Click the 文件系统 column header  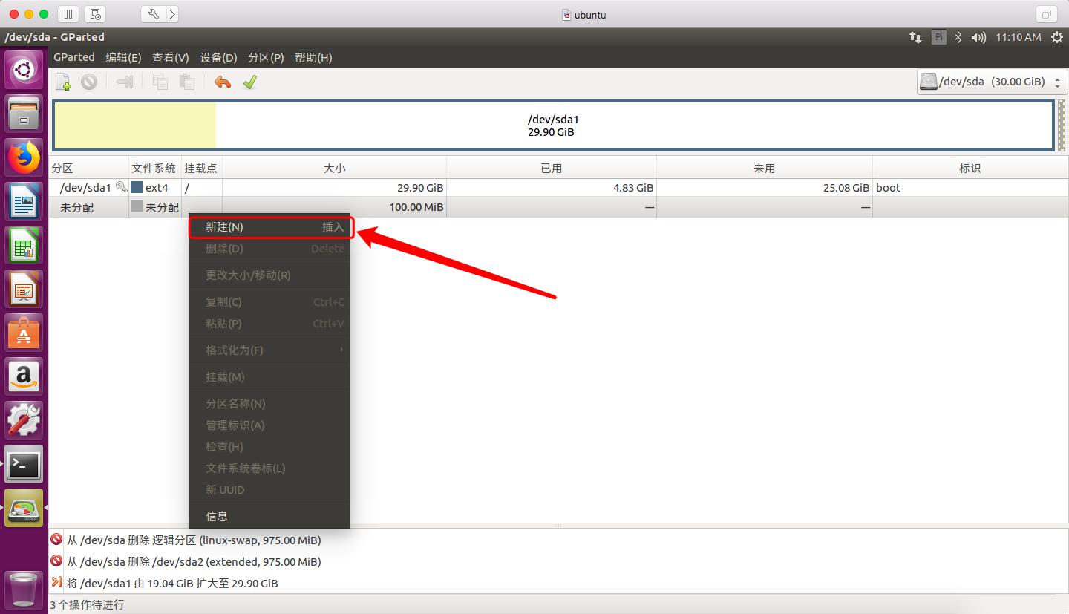pos(154,168)
